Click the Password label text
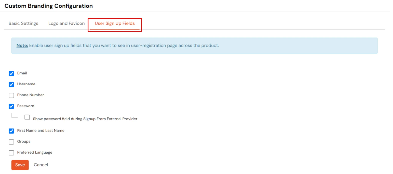Image resolution: width=393 pixels, height=174 pixels. coord(25,106)
